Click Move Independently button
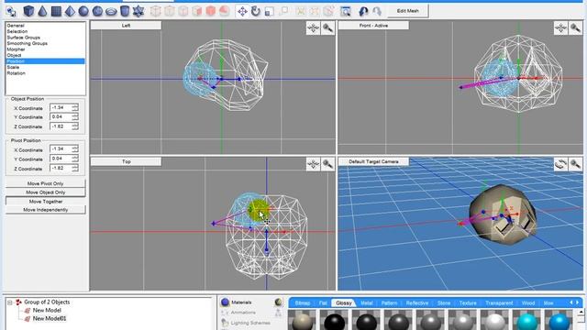 (x=45, y=210)
